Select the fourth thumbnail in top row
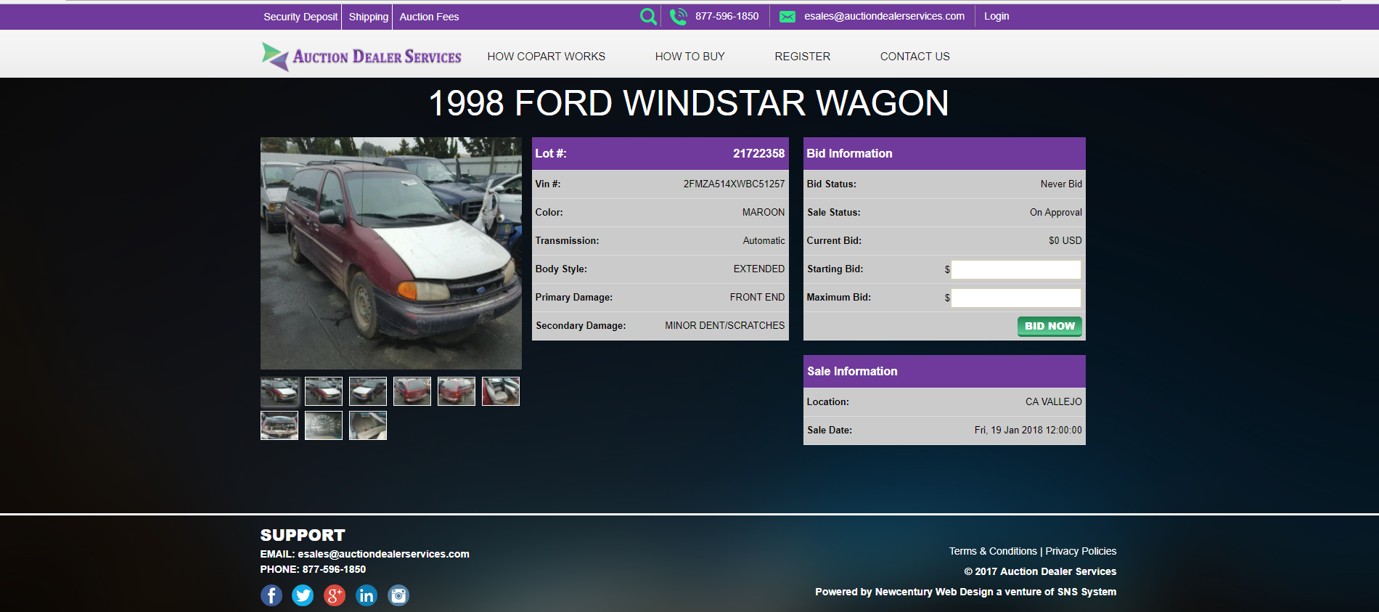 click(x=412, y=391)
